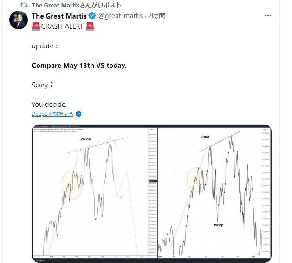Click 'The Great Martisさんがリポスト' repost notice
The height and width of the screenshot is (263, 292).
tap(77, 6)
